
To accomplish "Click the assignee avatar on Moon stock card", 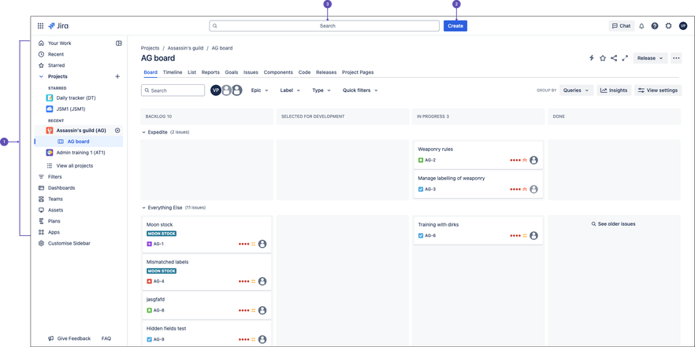I will tap(262, 244).
